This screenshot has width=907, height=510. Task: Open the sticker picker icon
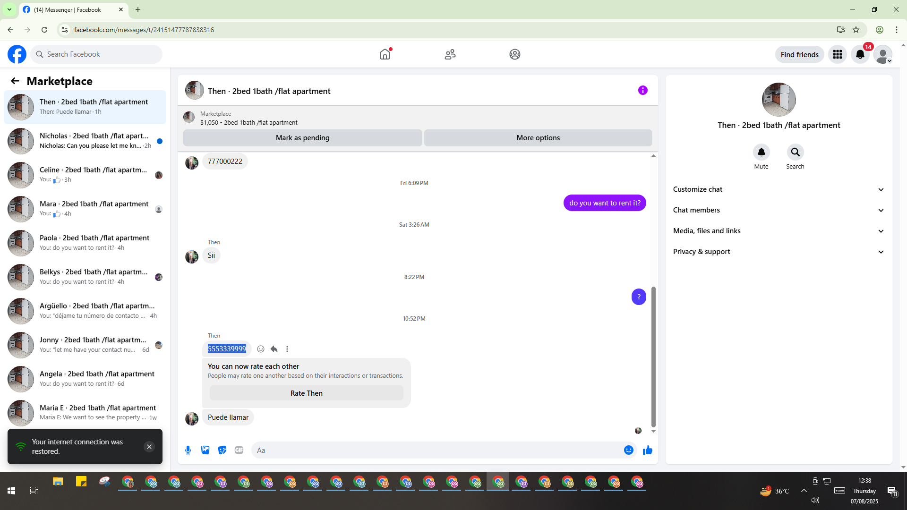pos(222,450)
